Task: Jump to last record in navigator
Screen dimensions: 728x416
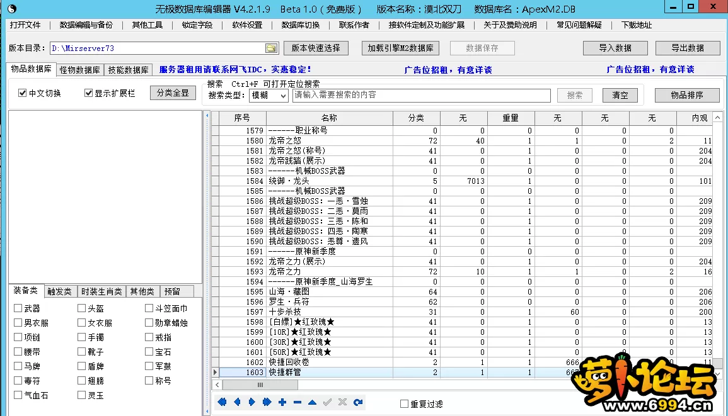Action: coord(267,402)
